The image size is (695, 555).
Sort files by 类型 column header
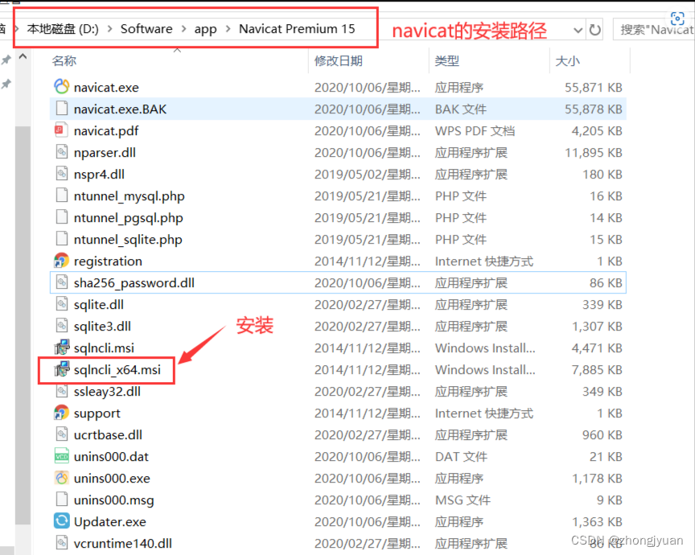click(x=446, y=61)
